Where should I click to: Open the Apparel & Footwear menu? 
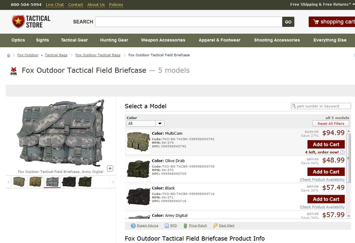pos(220,40)
